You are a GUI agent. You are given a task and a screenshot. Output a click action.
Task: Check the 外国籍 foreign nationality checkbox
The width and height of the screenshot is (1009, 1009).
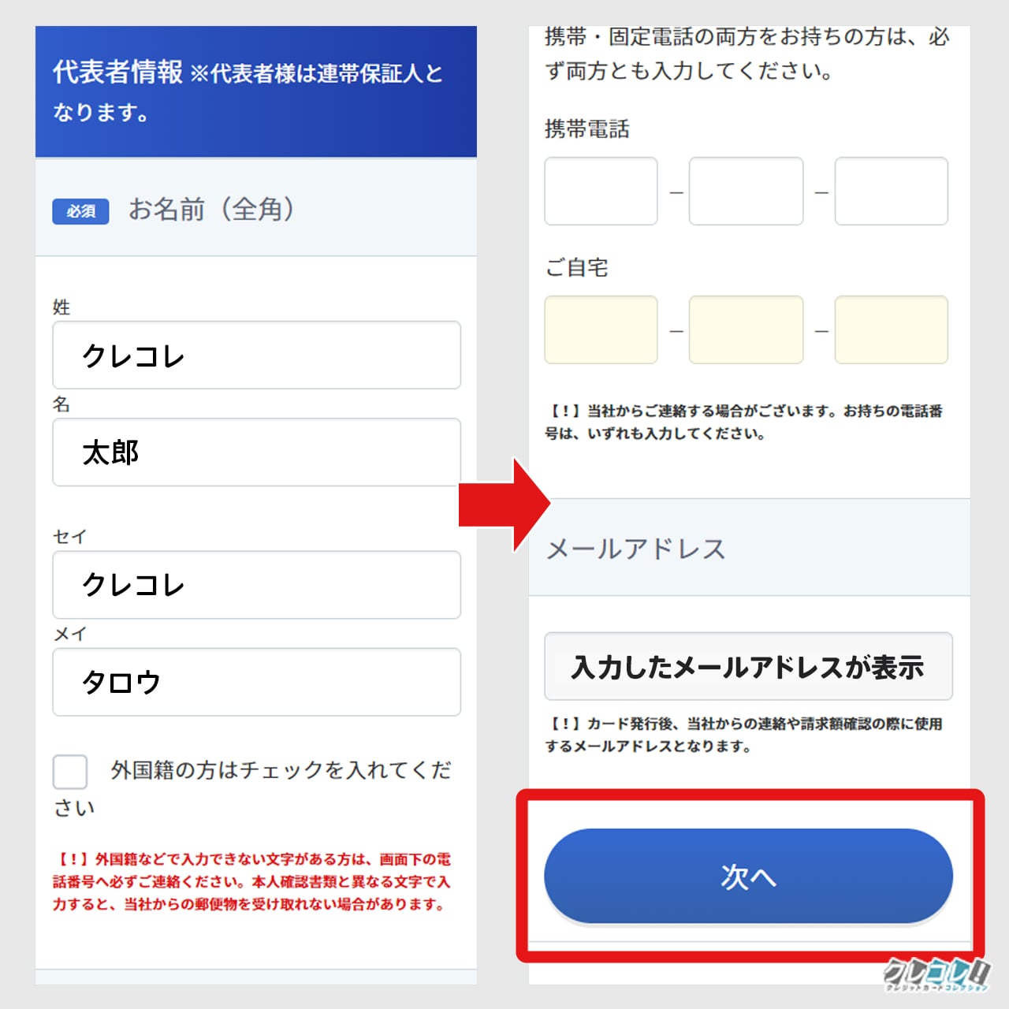point(70,773)
